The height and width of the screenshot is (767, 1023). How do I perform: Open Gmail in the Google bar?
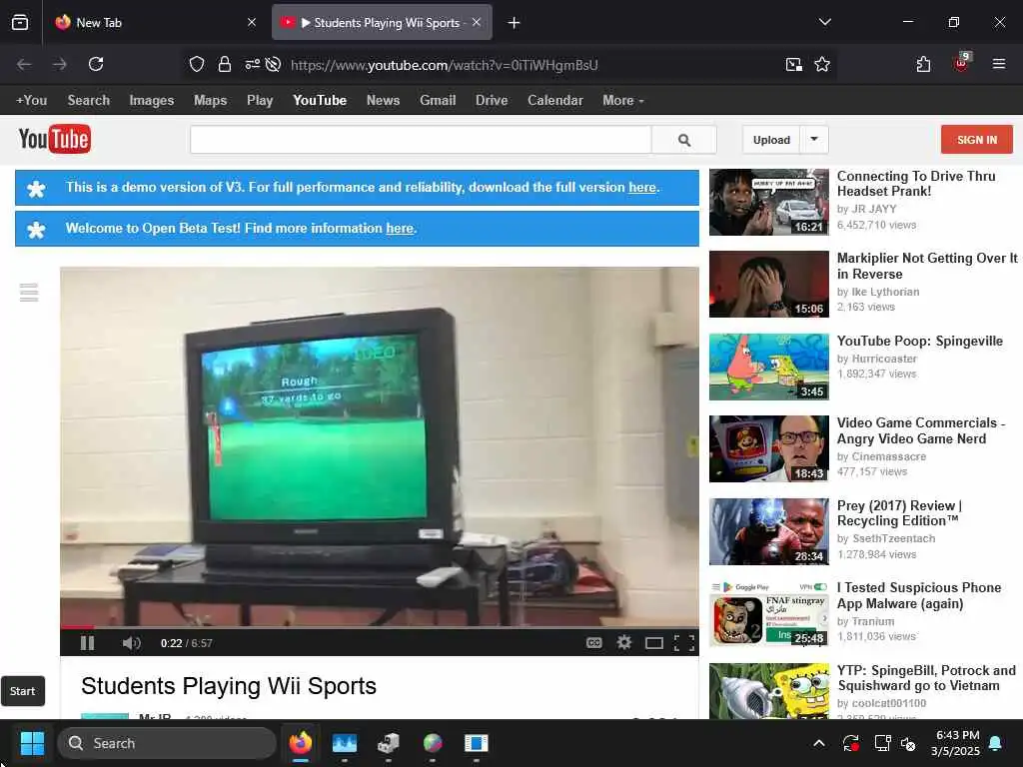[438, 101]
